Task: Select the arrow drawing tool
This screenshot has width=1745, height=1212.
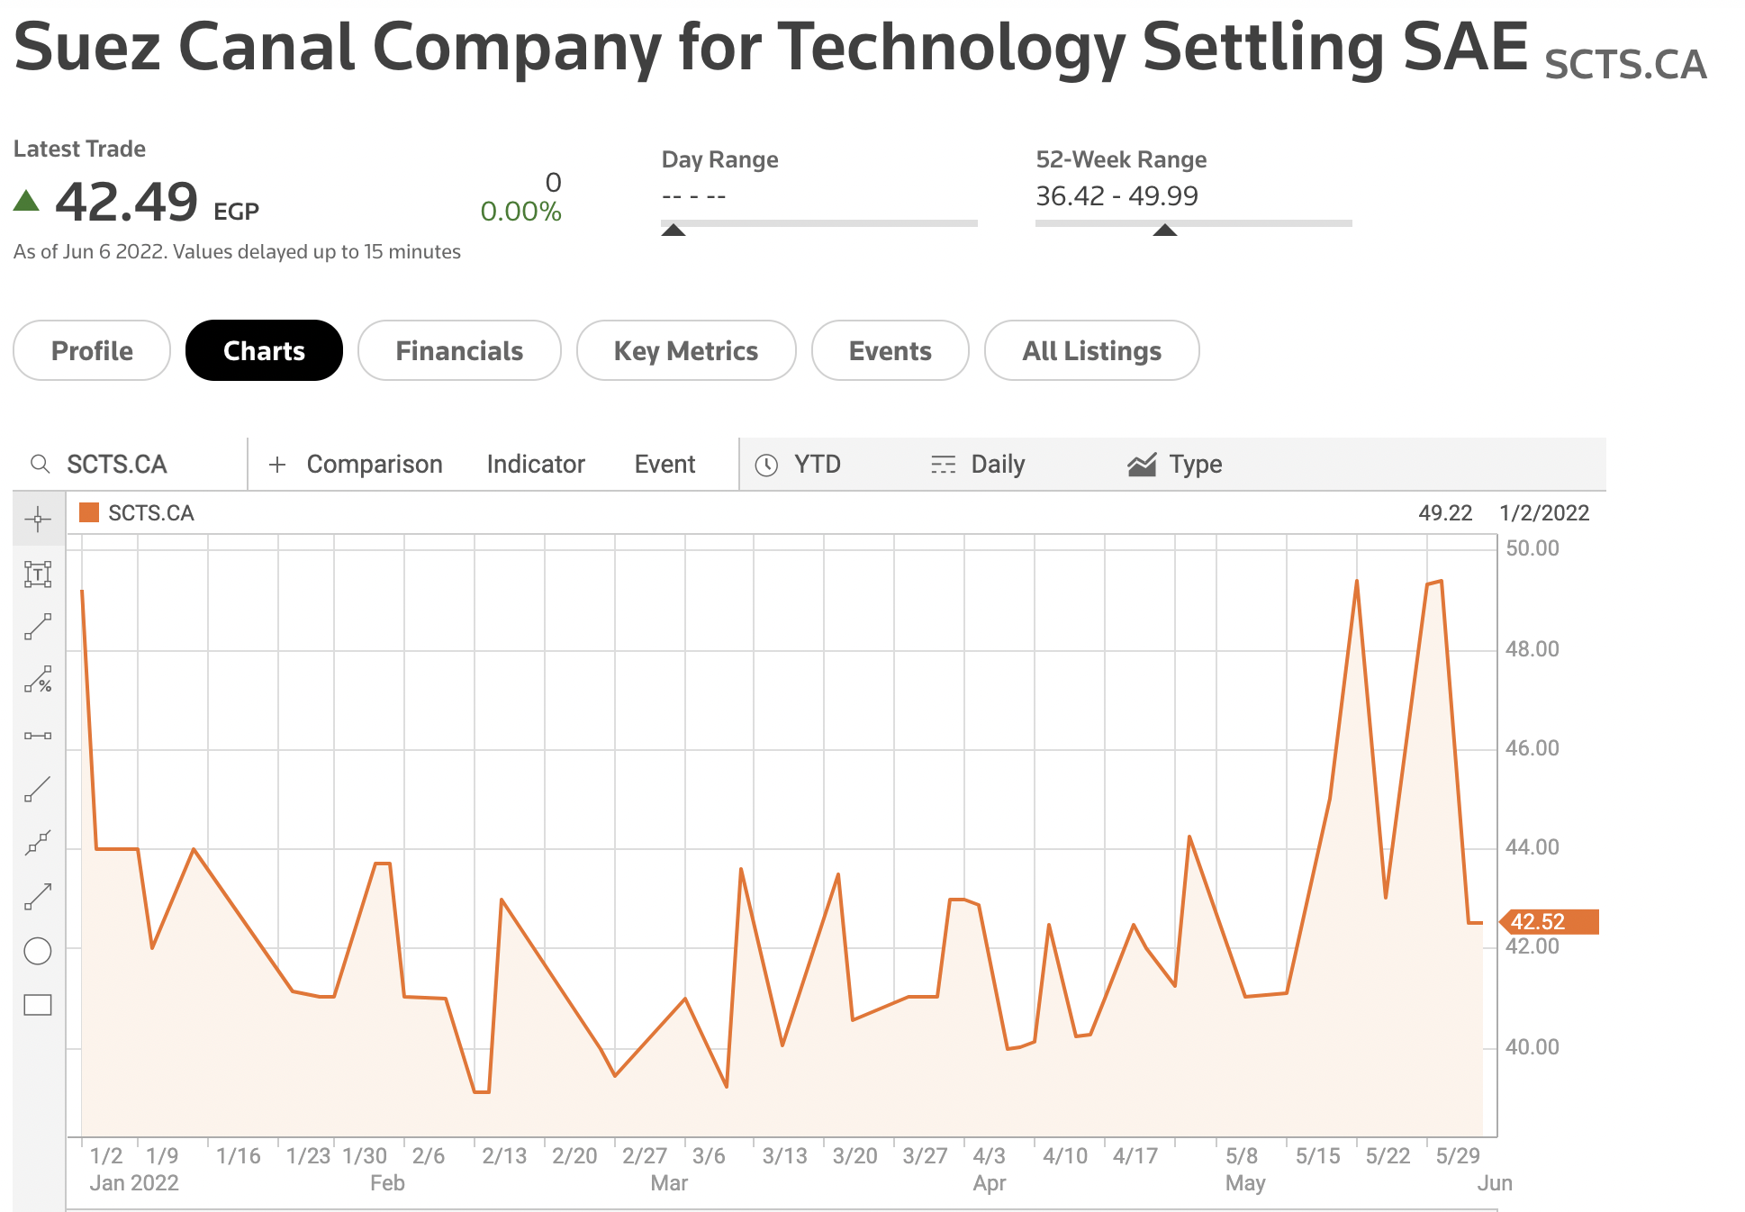Action: coord(38,896)
